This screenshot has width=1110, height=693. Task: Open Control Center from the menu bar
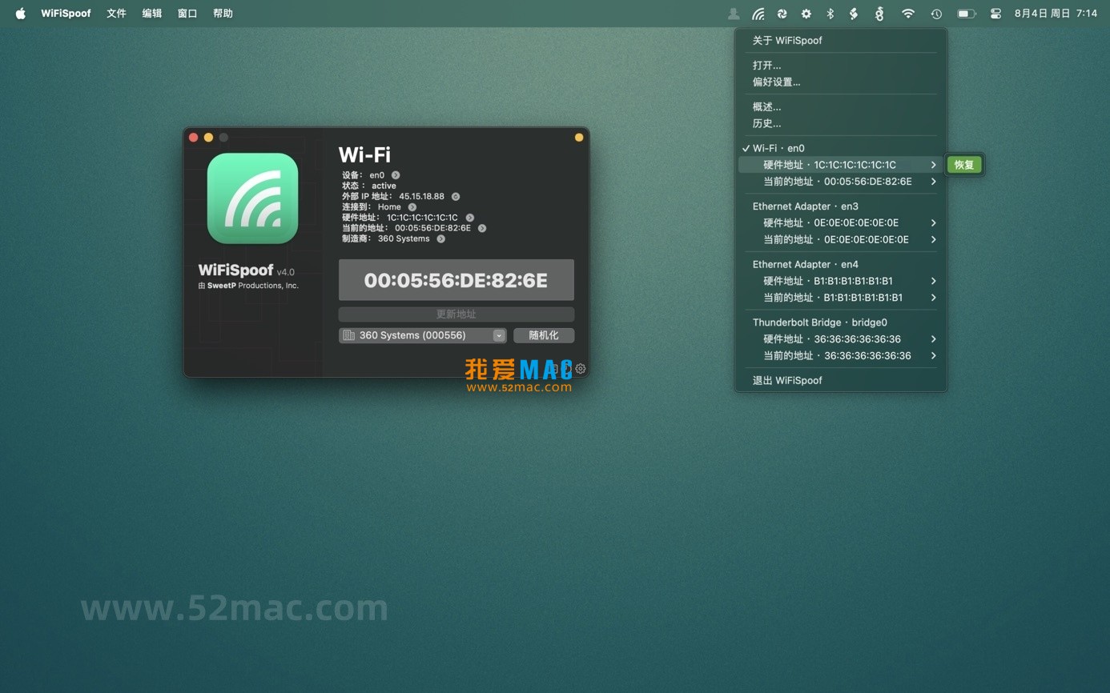995,14
